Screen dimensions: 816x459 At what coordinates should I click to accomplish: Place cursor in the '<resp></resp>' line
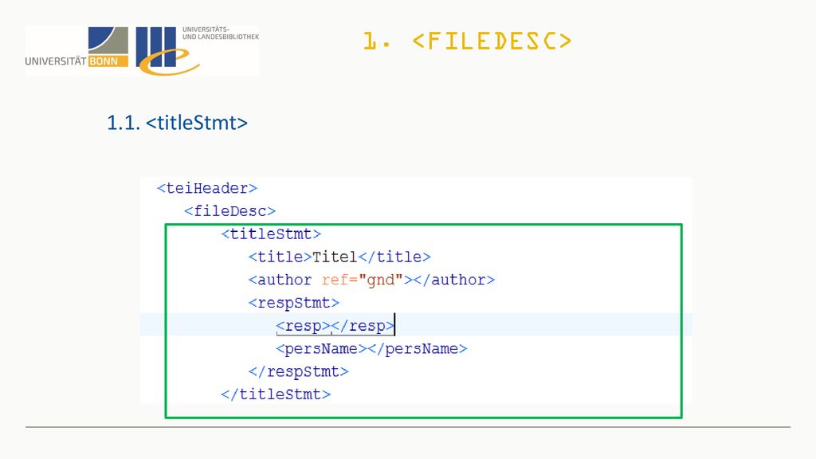(335, 325)
